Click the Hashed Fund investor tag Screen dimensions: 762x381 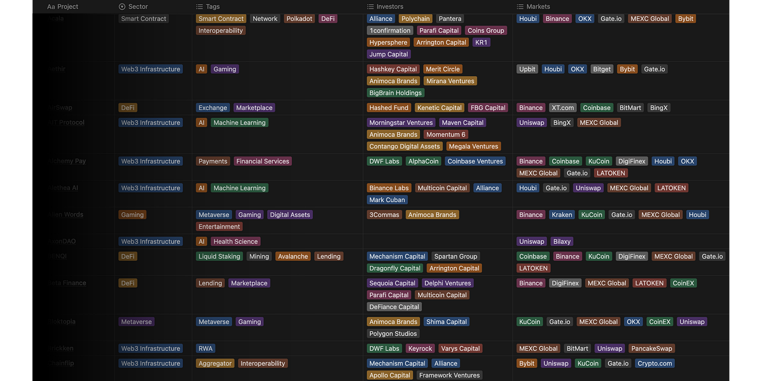tap(389, 108)
